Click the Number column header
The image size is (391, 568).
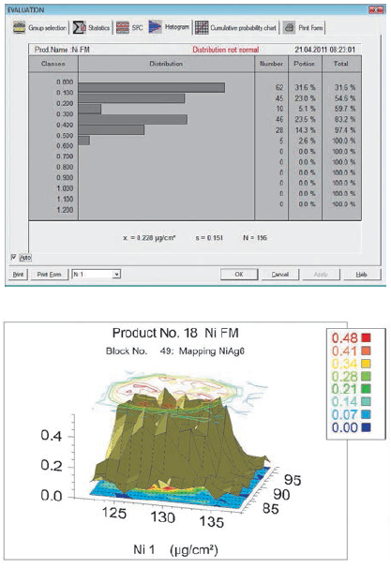coord(271,64)
